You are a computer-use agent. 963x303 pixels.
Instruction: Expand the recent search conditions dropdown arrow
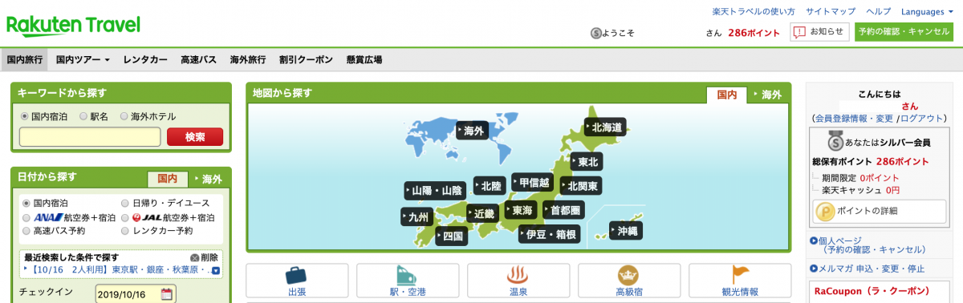[215, 270]
